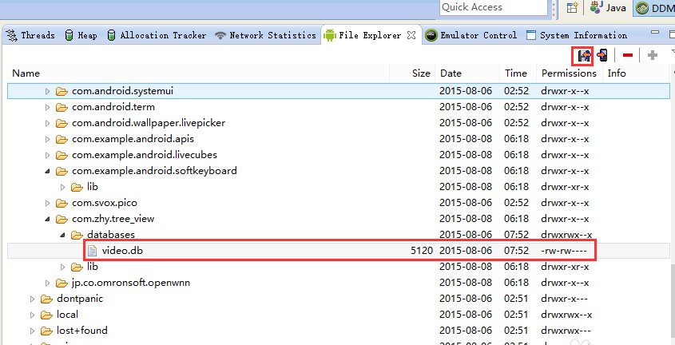Click the Open Perspective icon
The height and width of the screenshot is (345, 675).
coord(572,8)
